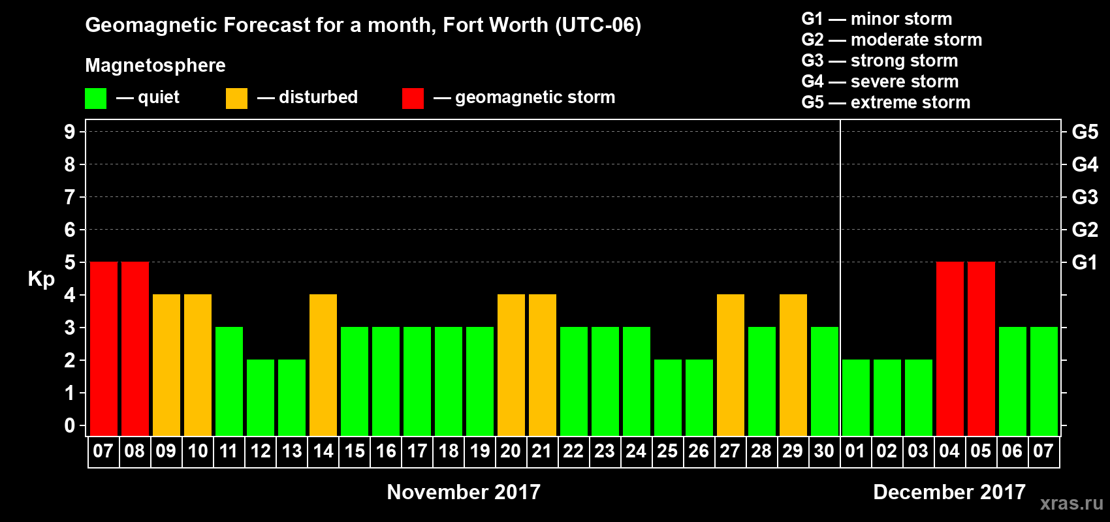Click the November 2017 month label
Image resolution: width=1110 pixels, height=522 pixels.
click(x=464, y=492)
